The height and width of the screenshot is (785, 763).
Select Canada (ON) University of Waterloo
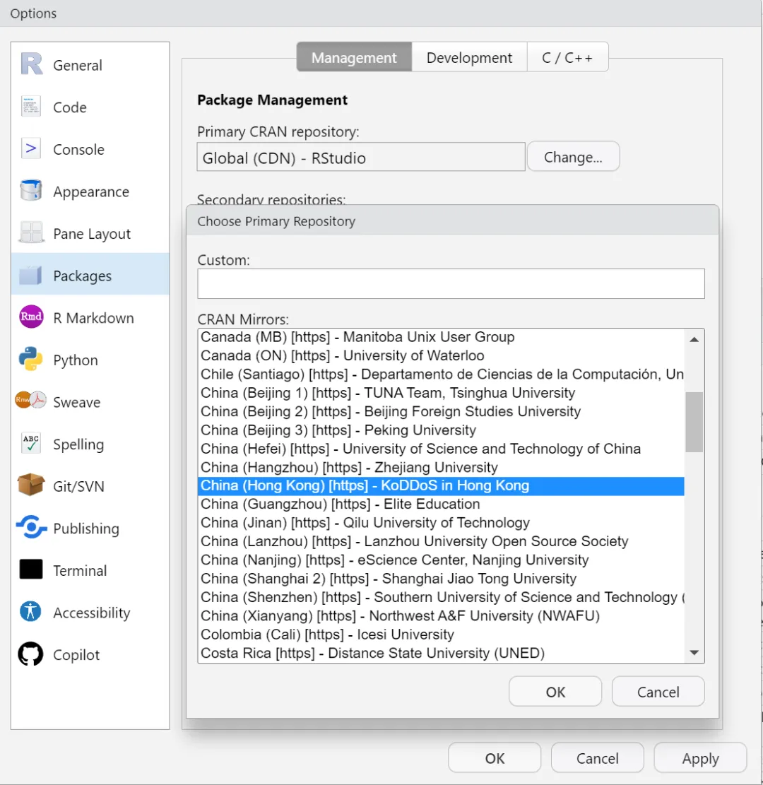click(x=441, y=355)
